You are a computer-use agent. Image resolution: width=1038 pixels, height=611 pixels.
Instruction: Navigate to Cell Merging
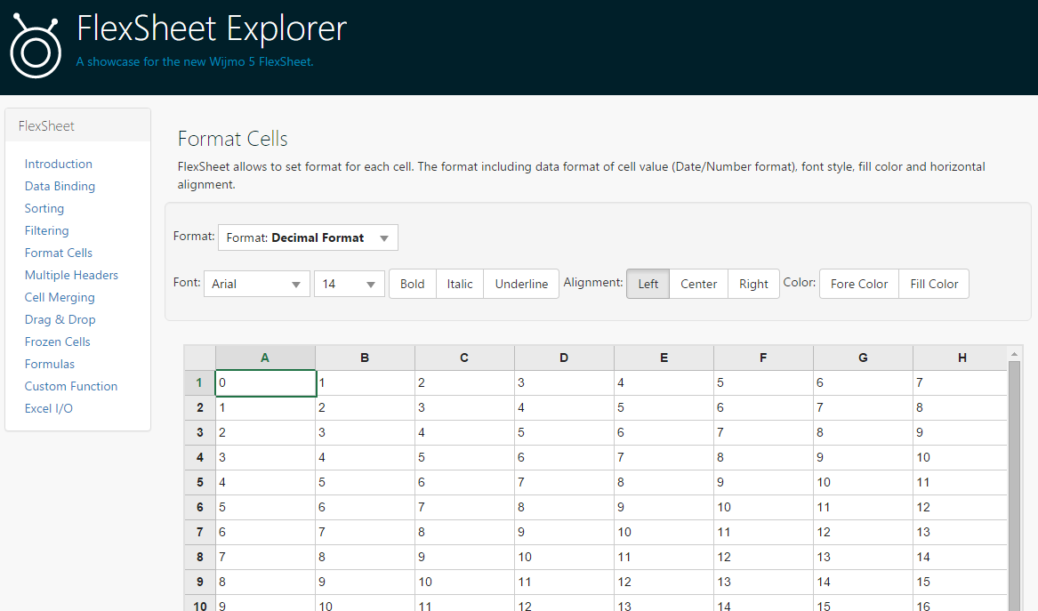[60, 298]
